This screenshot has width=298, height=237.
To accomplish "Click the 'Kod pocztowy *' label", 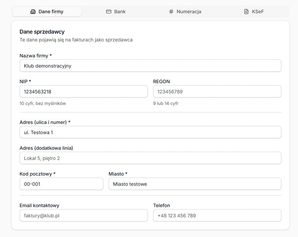I will [x=37, y=174].
